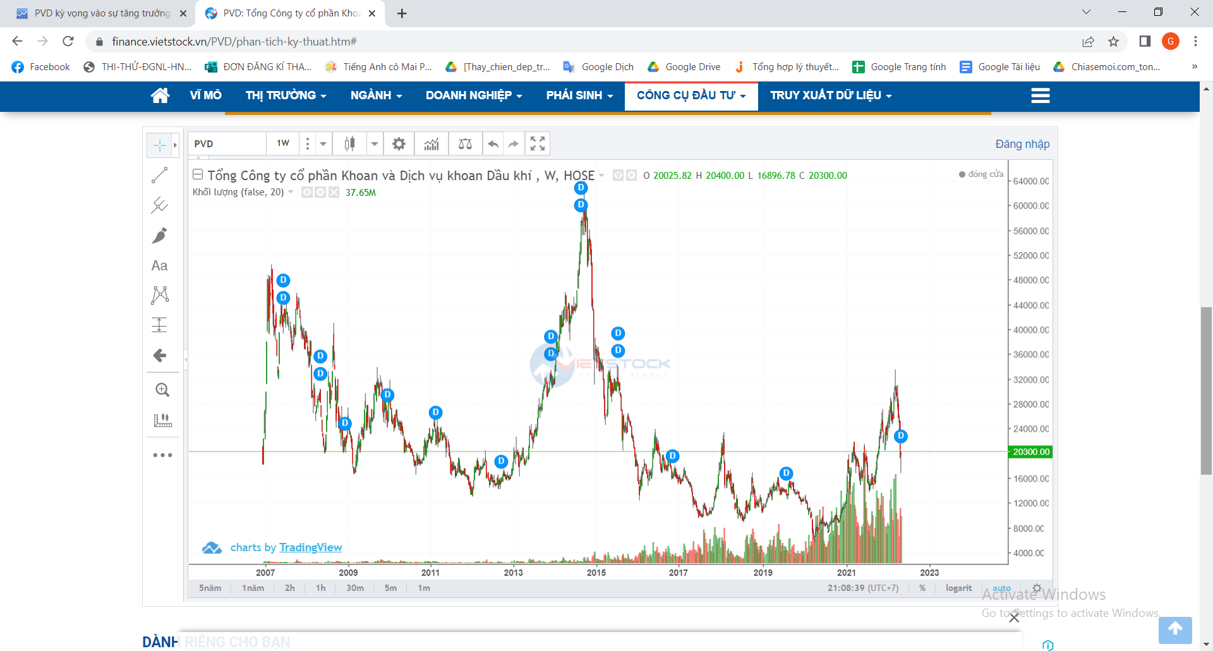Click the left arrow marker tool

(x=160, y=355)
